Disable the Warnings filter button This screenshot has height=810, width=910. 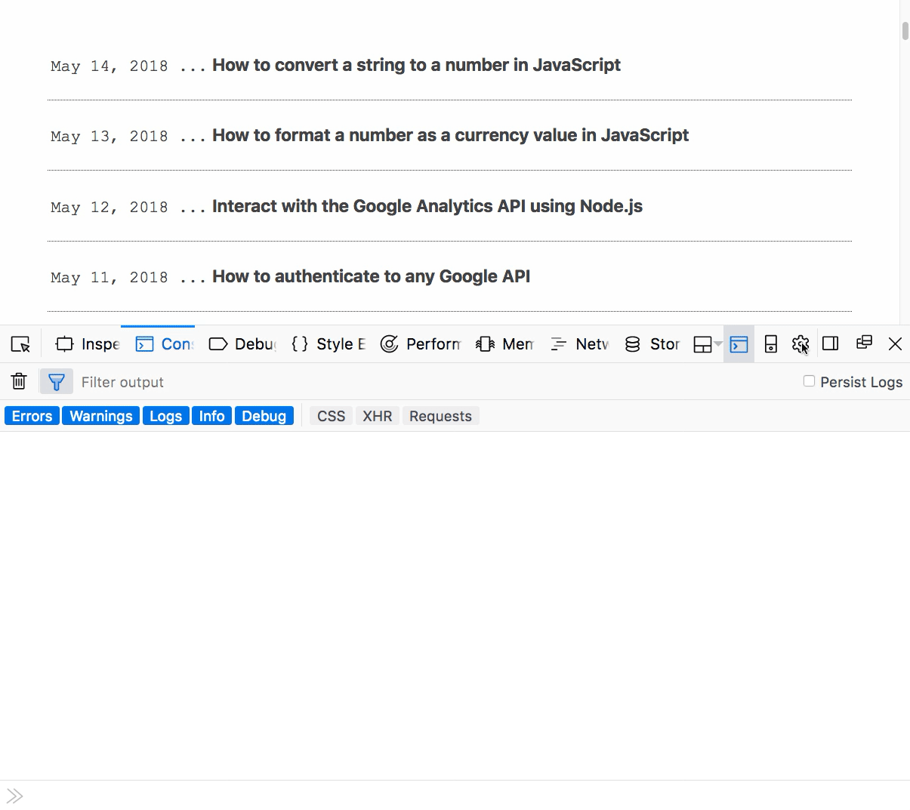click(100, 415)
